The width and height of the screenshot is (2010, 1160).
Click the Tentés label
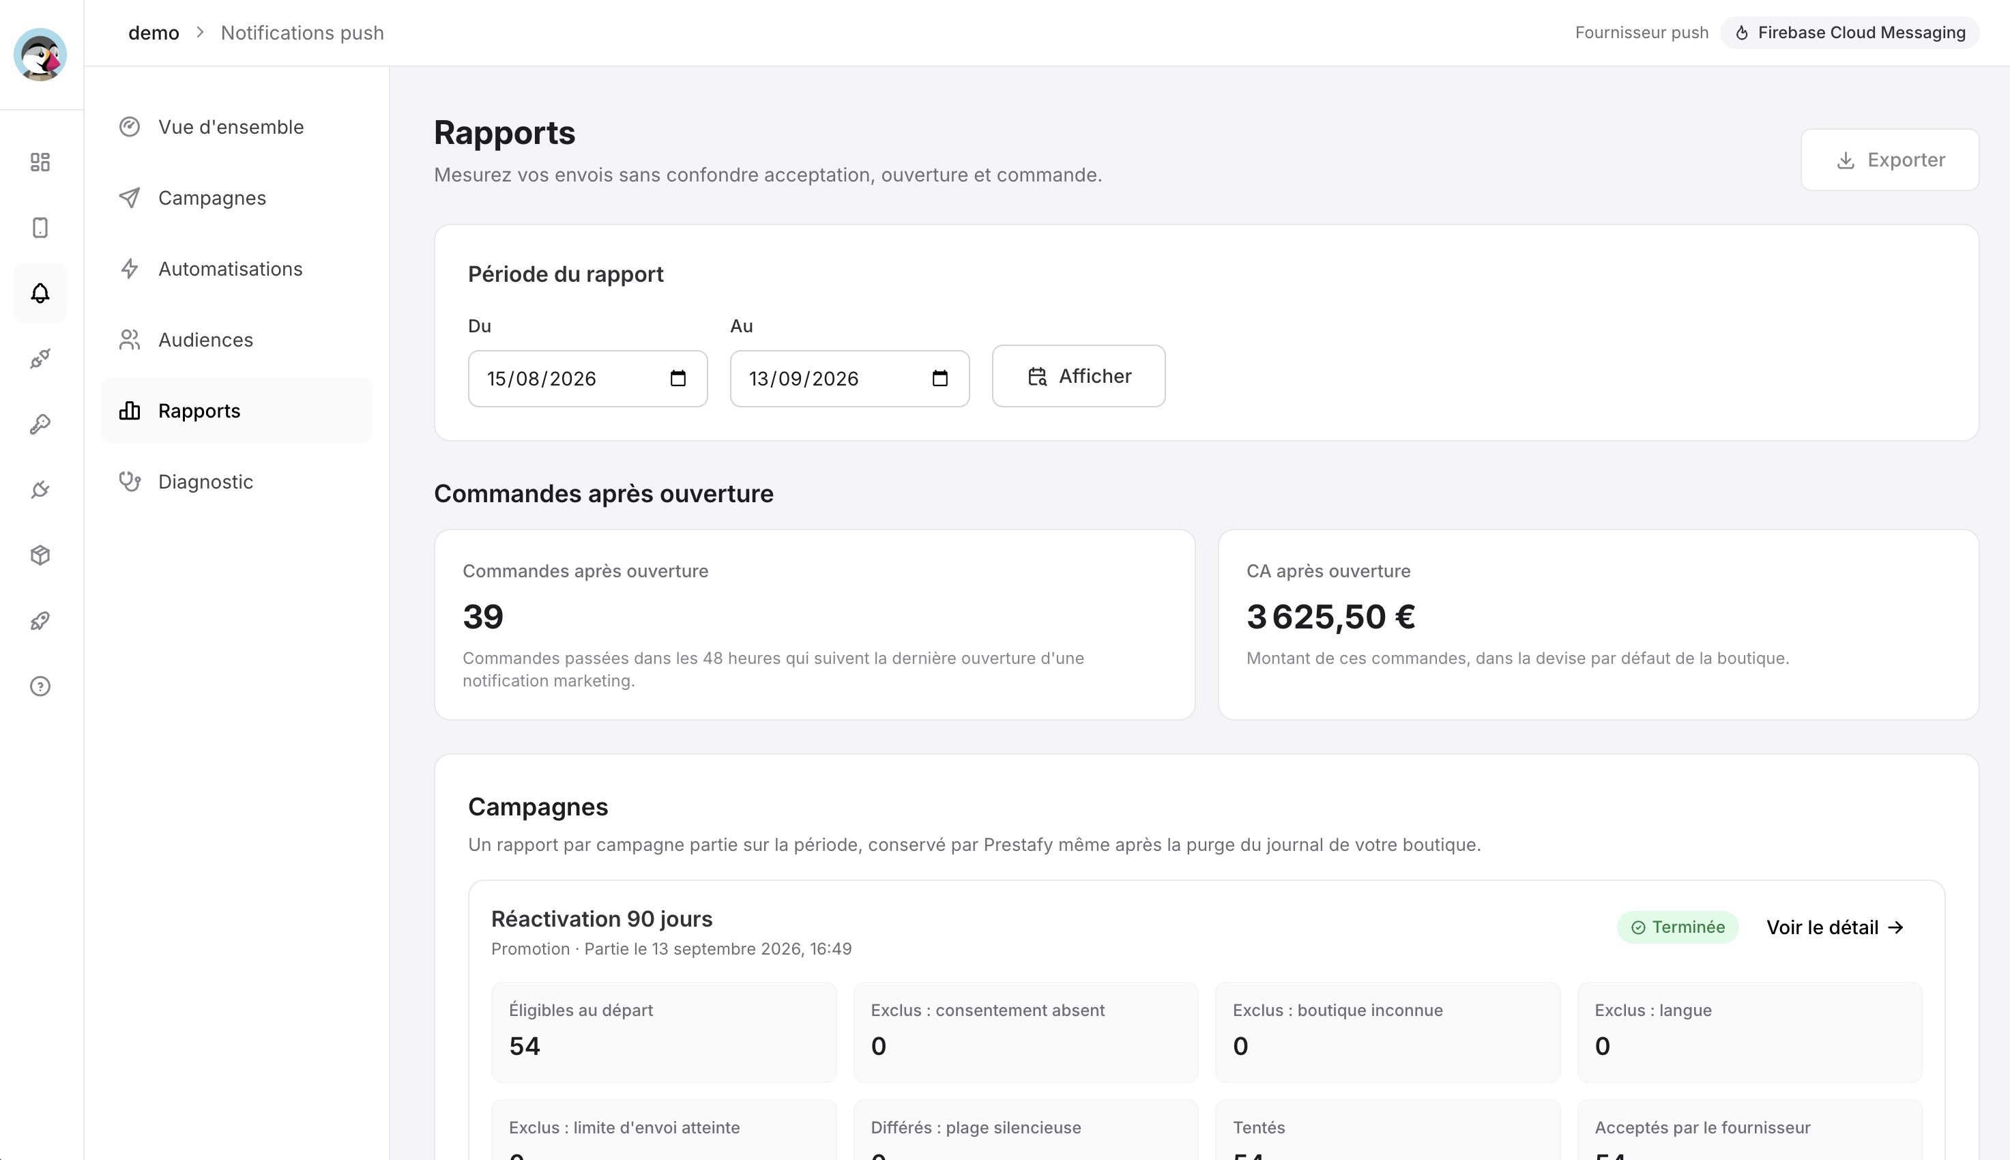[1258, 1127]
